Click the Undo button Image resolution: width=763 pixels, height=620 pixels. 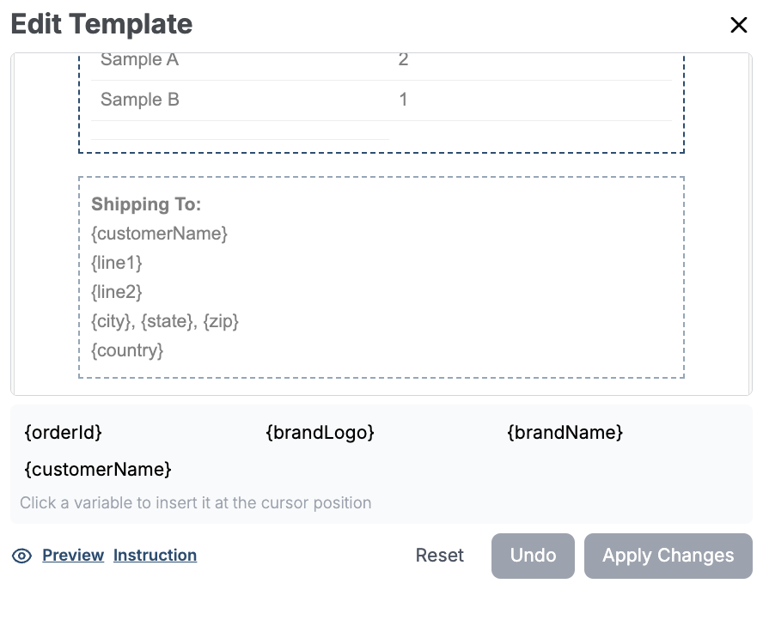coord(533,556)
